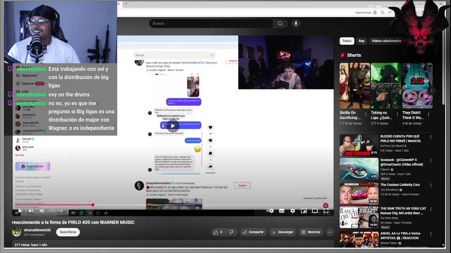Click the video title reaccionando a la firma
This screenshot has height=253, width=451.
(x=73, y=222)
